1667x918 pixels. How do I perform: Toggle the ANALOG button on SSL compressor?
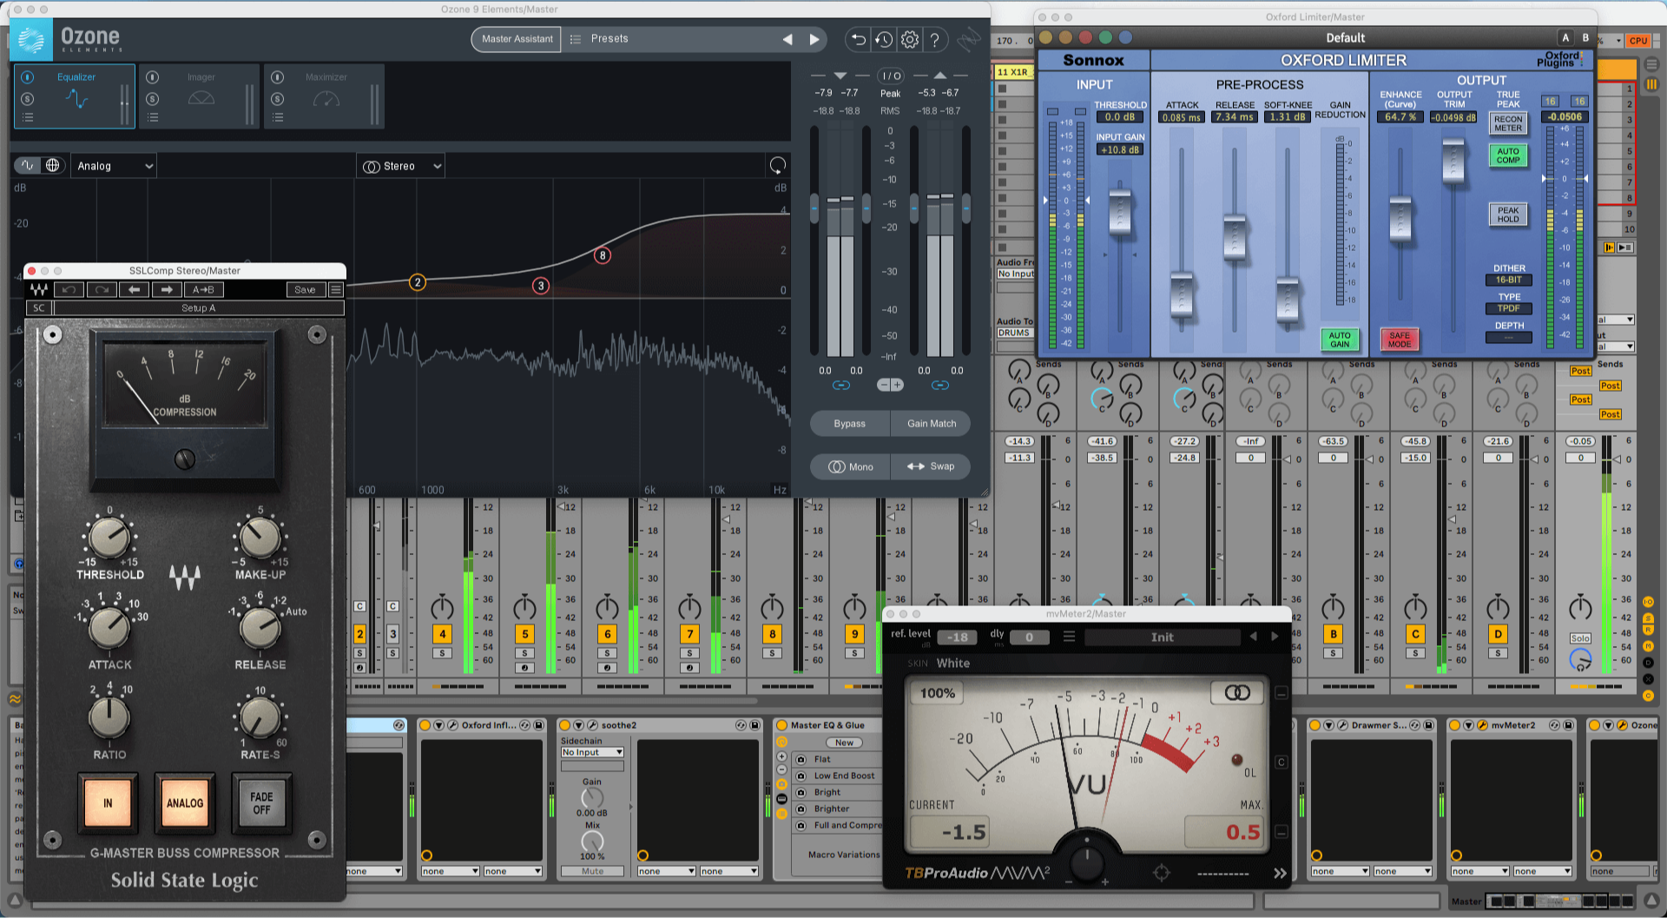click(184, 802)
